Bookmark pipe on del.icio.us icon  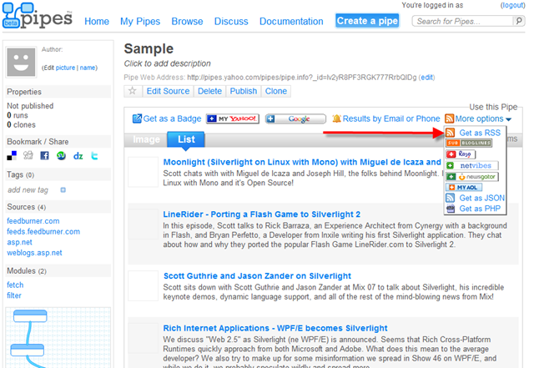coord(12,156)
